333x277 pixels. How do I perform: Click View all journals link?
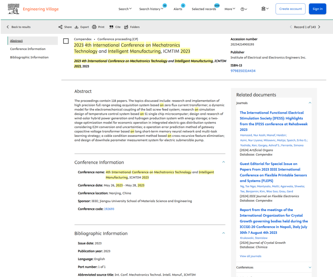click(251, 256)
